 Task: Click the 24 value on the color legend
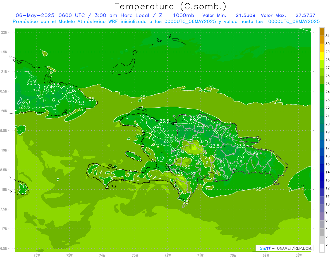coord(328,92)
